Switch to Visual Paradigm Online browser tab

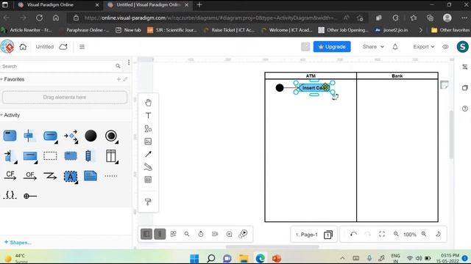coord(58,5)
